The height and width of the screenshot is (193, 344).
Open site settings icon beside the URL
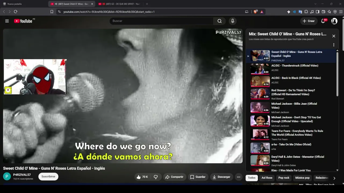pos(59,12)
